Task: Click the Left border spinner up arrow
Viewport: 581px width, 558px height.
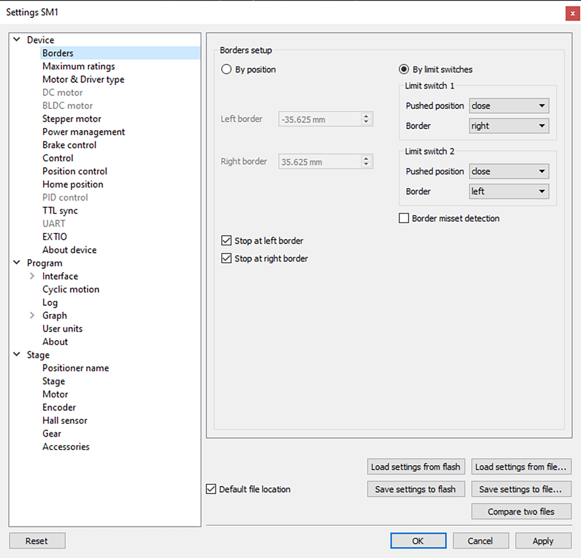Action: pos(366,116)
